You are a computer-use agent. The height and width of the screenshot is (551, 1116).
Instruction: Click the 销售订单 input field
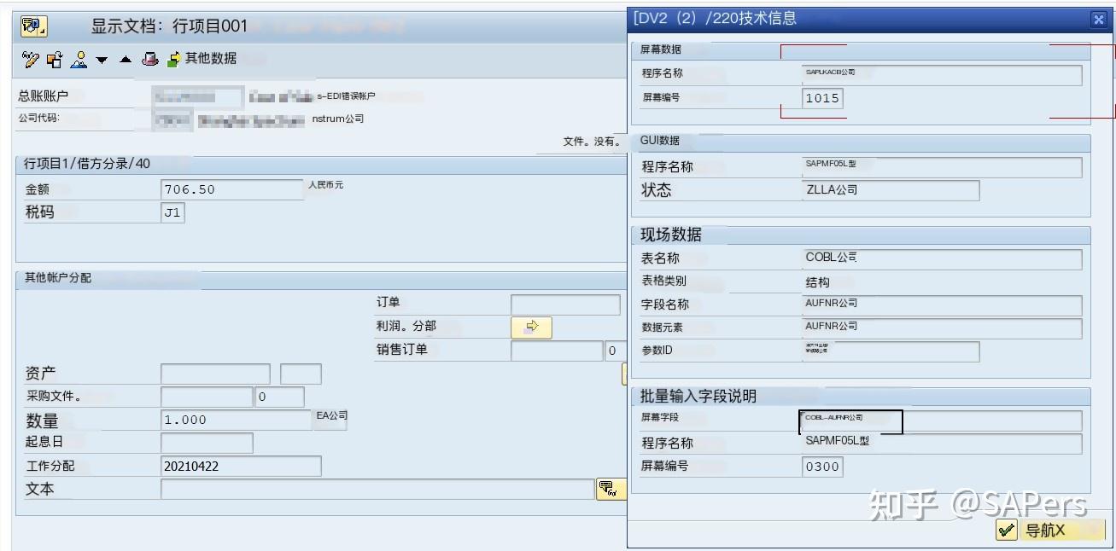point(555,350)
